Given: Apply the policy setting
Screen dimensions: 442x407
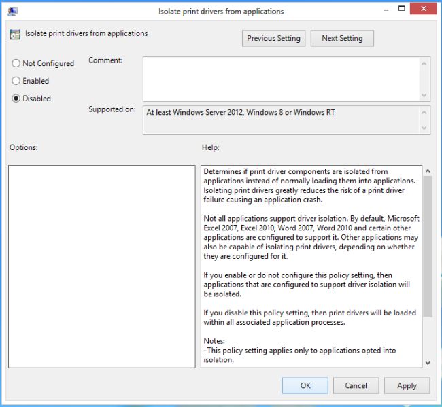Looking at the screenshot, I should coord(407,385).
